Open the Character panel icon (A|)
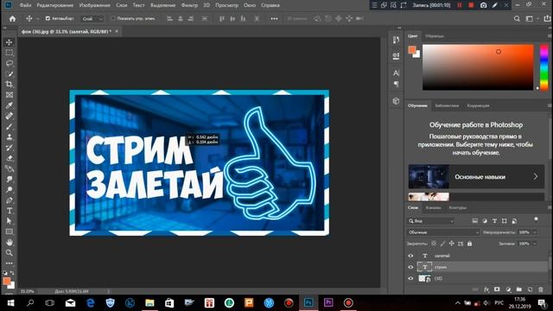 pyautogui.click(x=396, y=73)
